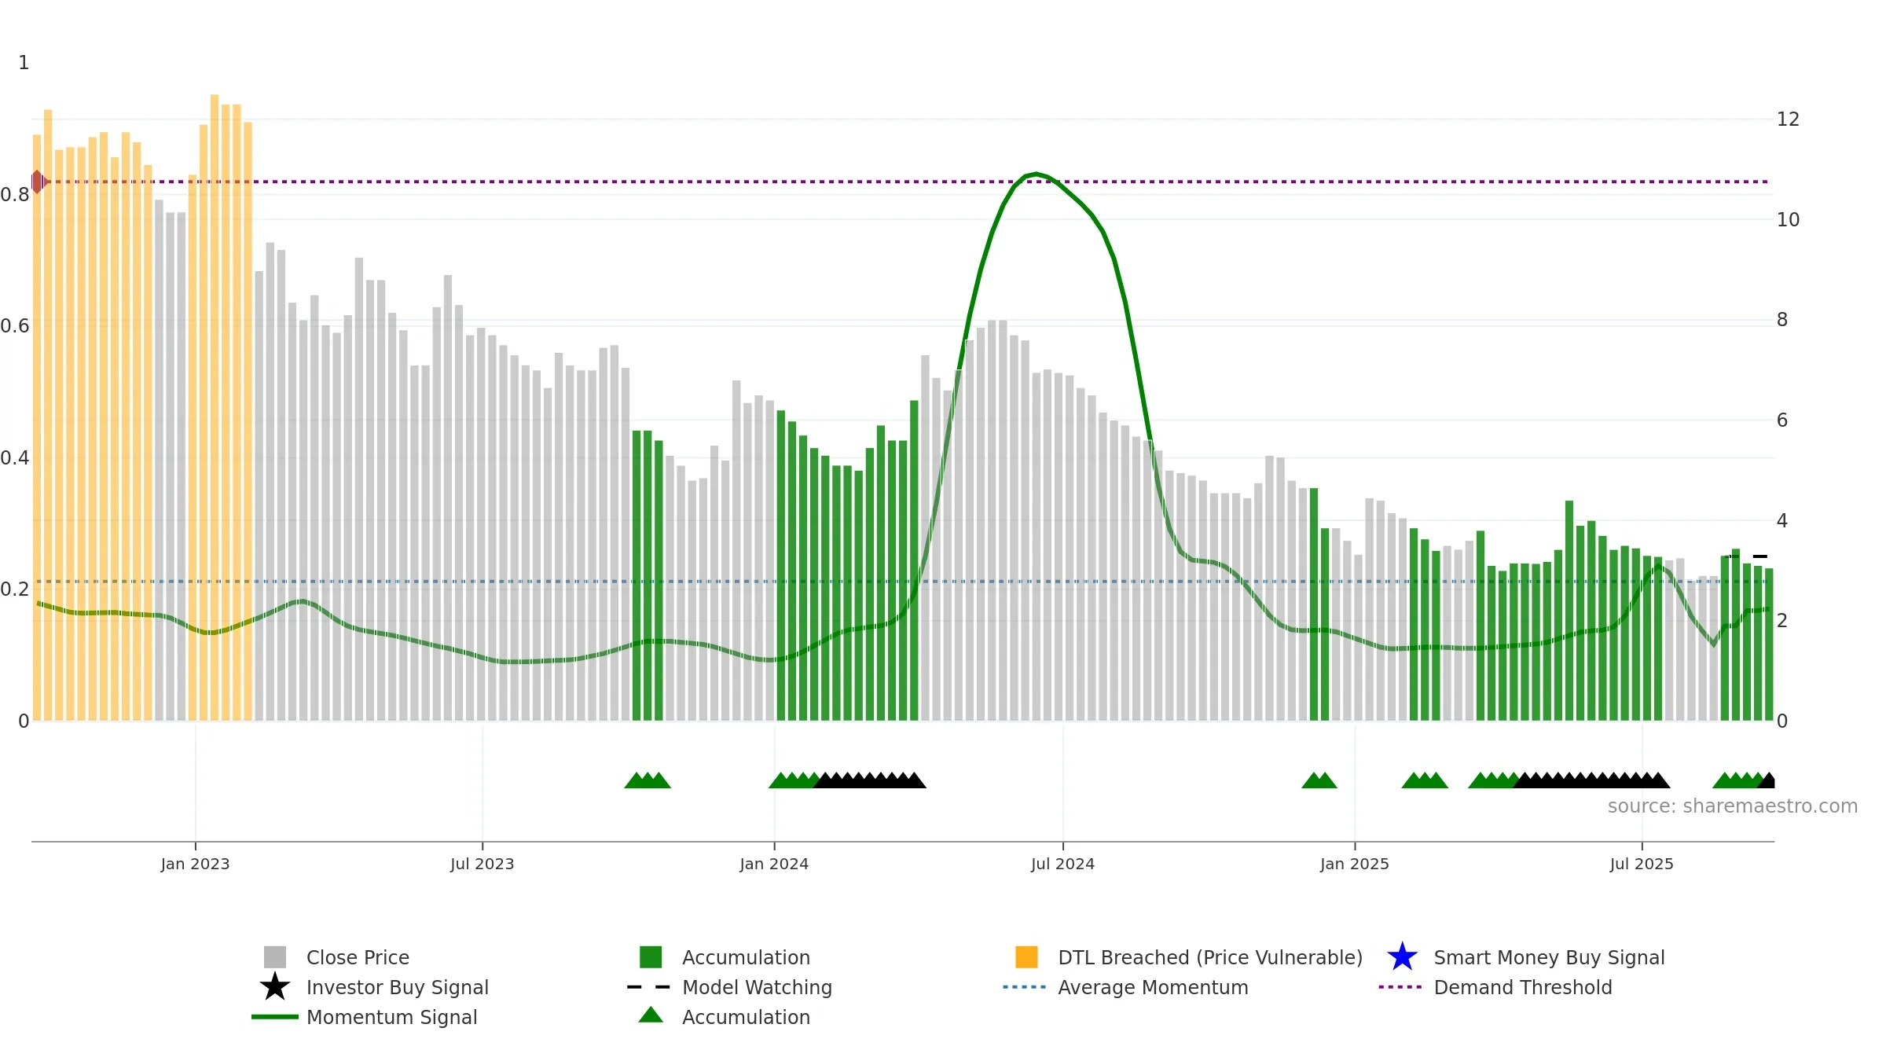Click the black Investor Buy Signal star
The image size is (1886, 1061).
(x=274, y=986)
